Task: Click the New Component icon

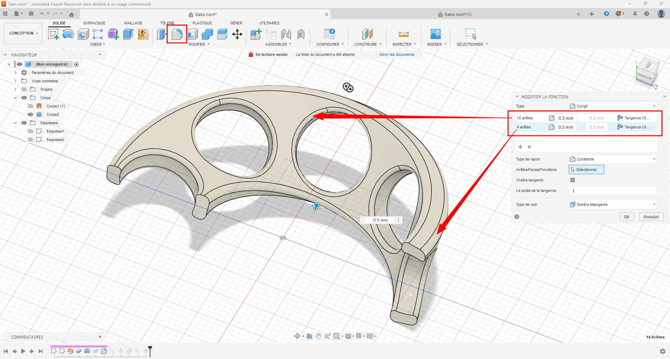Action: [256, 34]
